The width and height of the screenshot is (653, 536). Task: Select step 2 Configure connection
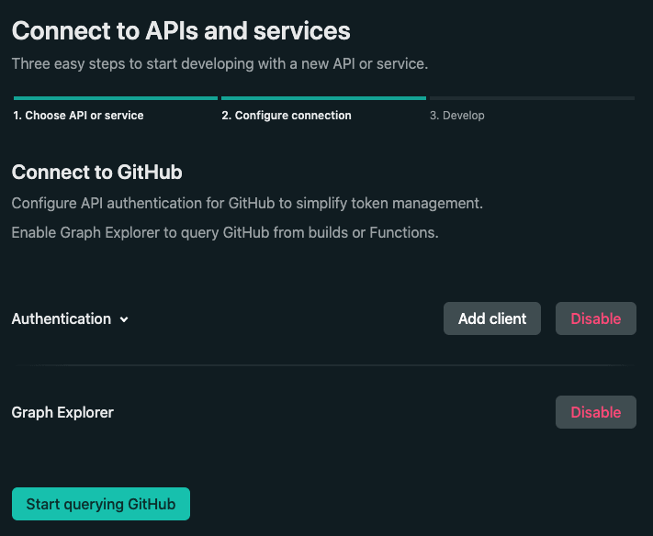pos(287,116)
